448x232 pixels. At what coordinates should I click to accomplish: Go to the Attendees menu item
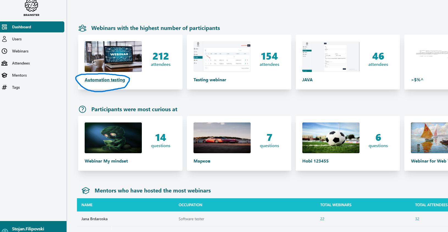(21, 63)
